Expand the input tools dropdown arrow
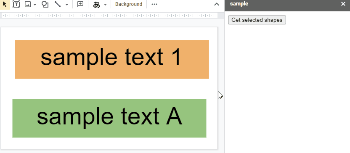Viewport: 350px width, 153px height. coord(105,5)
